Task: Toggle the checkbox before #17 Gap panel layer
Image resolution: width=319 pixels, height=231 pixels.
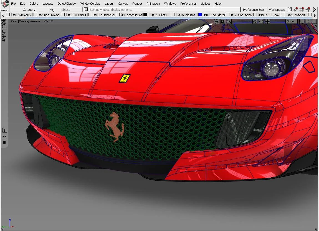Action: click(x=228, y=15)
